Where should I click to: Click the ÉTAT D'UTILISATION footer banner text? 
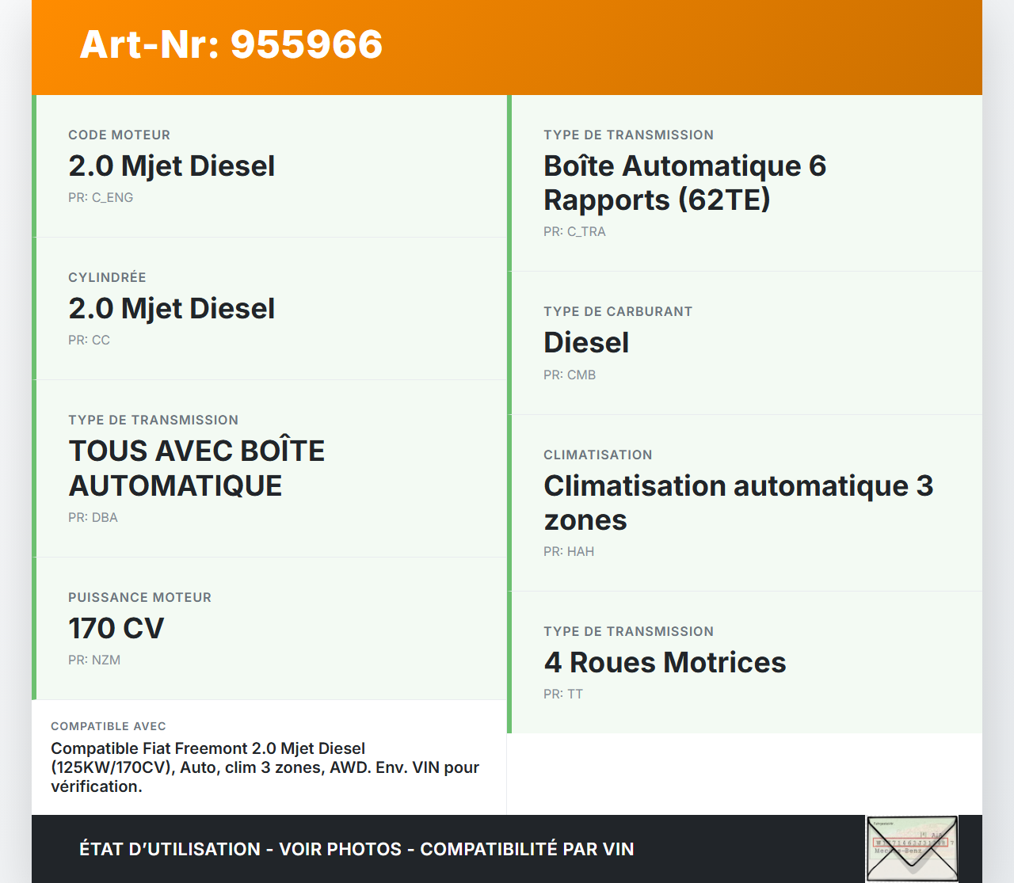(356, 849)
